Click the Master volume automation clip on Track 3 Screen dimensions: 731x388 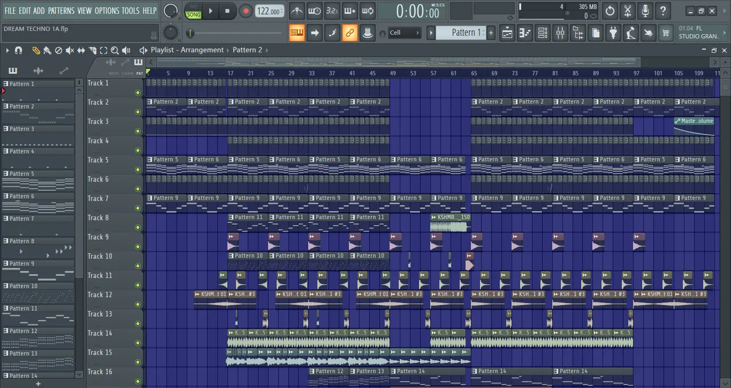coord(694,126)
